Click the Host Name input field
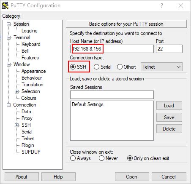The width and height of the screenshot is (191, 184). click(112, 49)
